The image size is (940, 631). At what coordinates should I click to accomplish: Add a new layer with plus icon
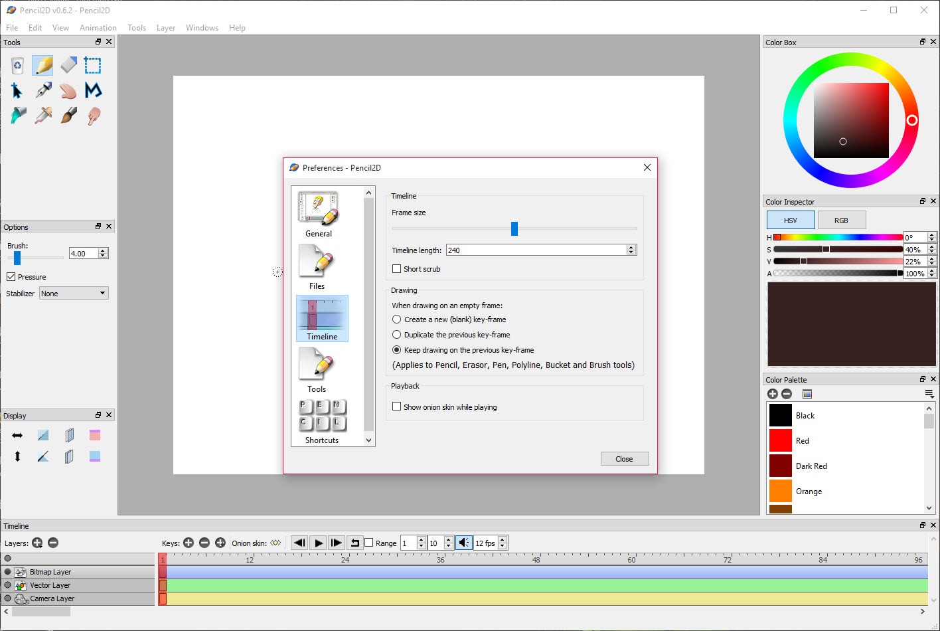pos(37,543)
